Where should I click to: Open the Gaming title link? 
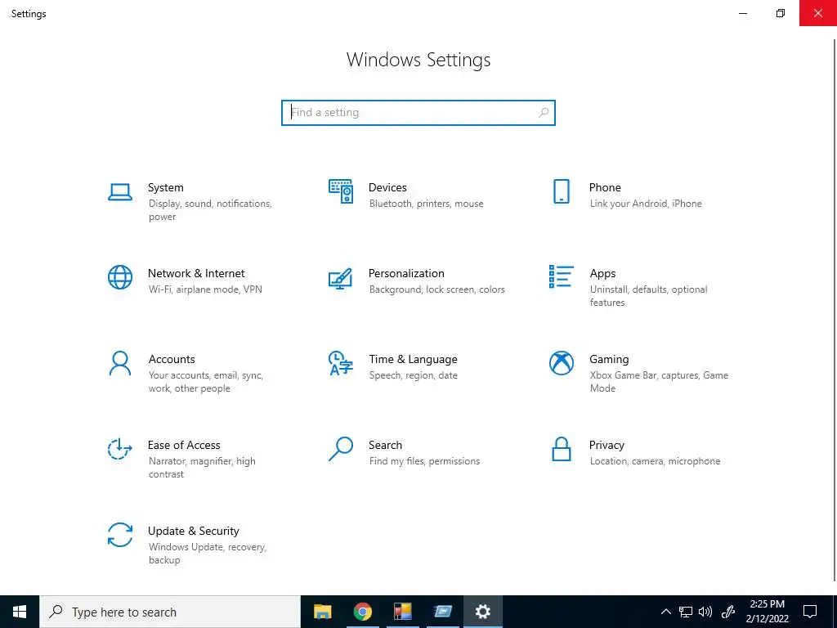(x=609, y=360)
